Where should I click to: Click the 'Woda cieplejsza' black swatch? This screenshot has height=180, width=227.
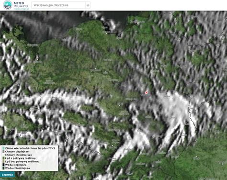(x=3, y=165)
